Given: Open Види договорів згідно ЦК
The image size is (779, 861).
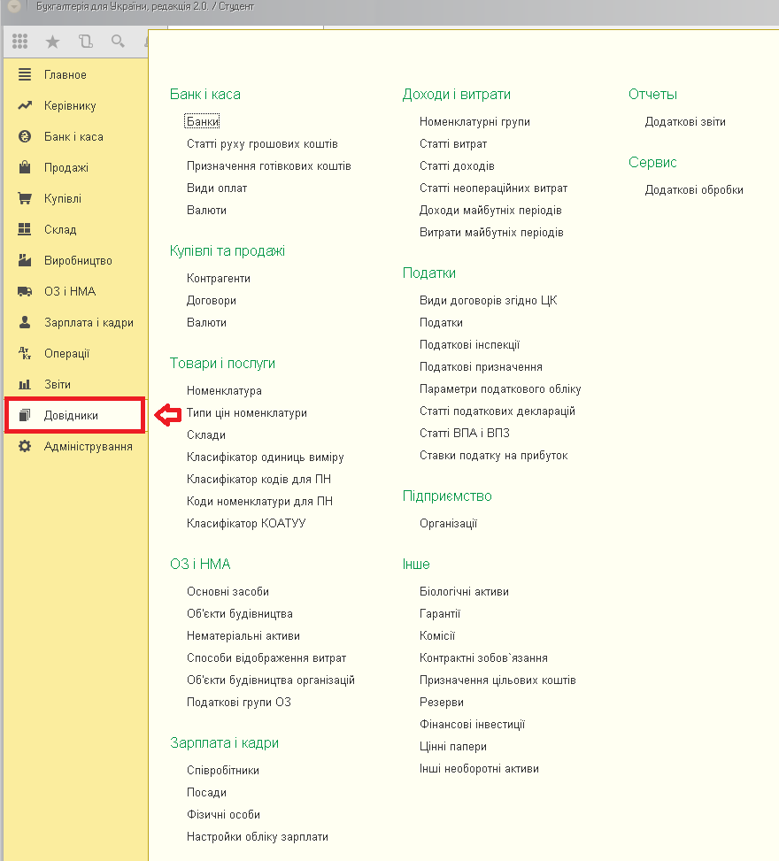Looking at the screenshot, I should 489,300.
